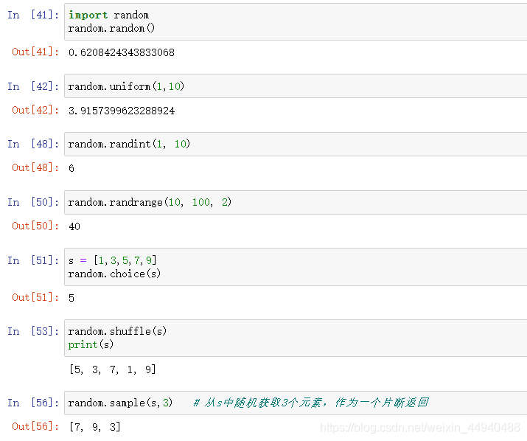This screenshot has height=441, width=527.
Task: Click output value 40 of randrange
Action: pyautogui.click(x=74, y=226)
